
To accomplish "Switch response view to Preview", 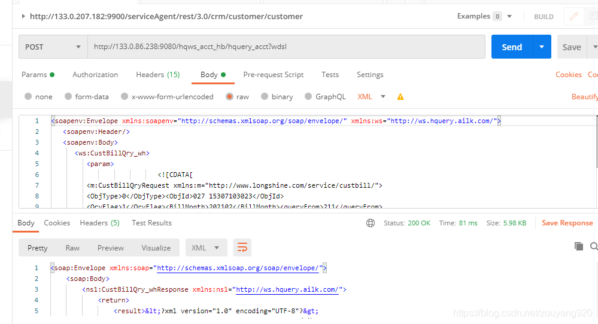I will coord(111,248).
